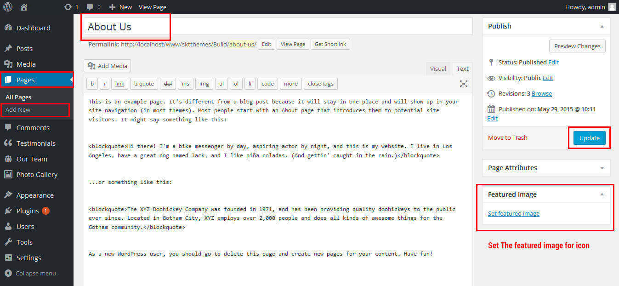
Task: Click the Plugins plug icon
Action: coord(8,211)
